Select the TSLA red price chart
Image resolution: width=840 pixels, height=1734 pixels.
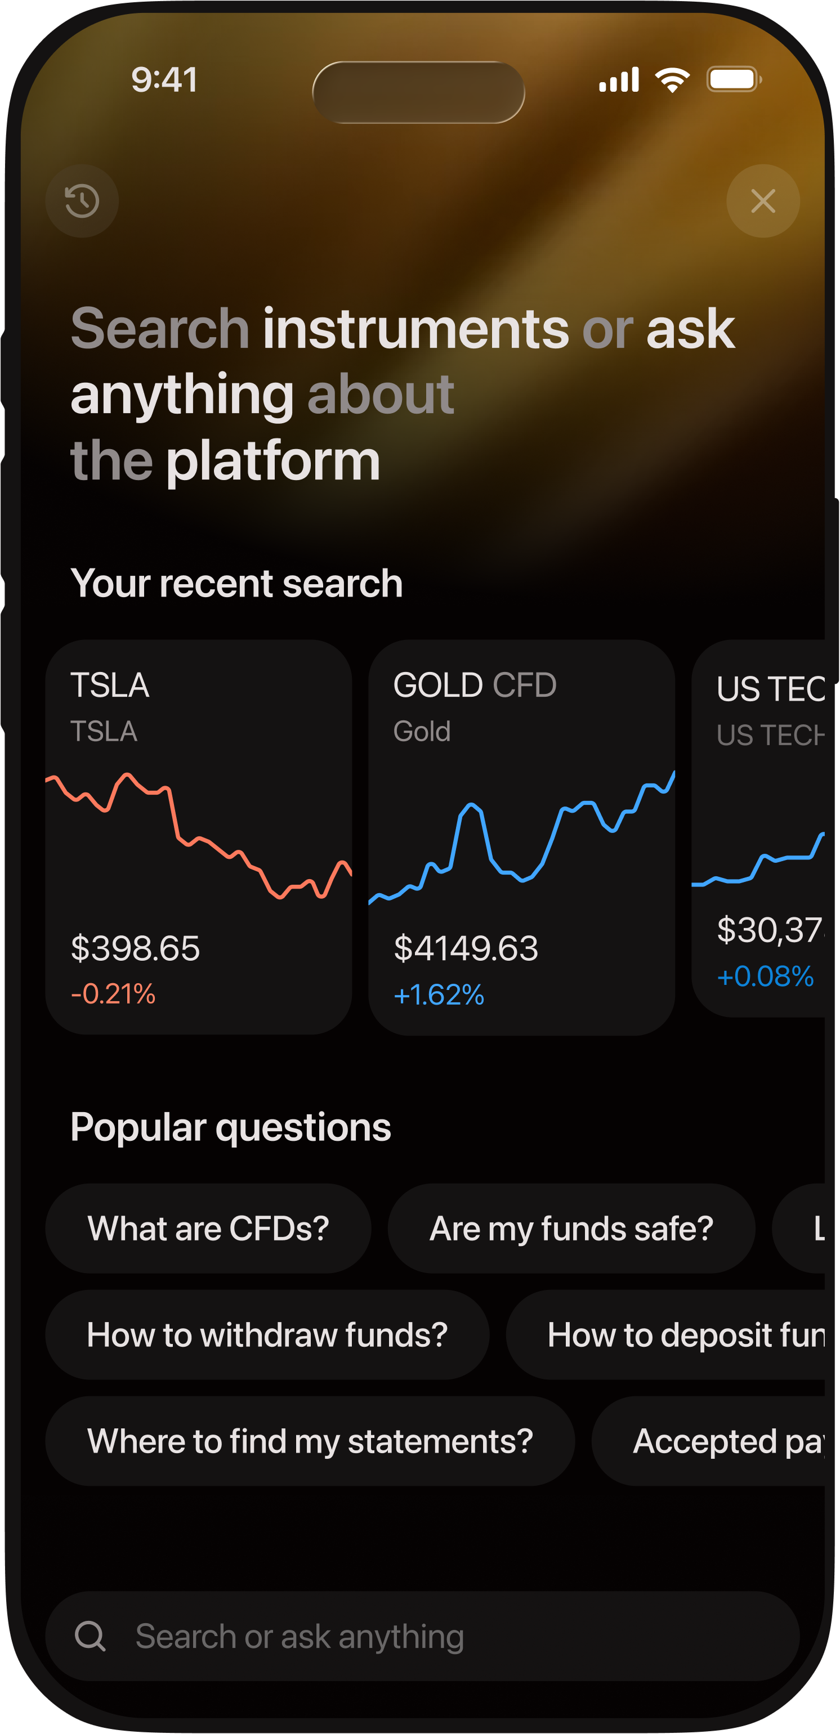tap(199, 836)
